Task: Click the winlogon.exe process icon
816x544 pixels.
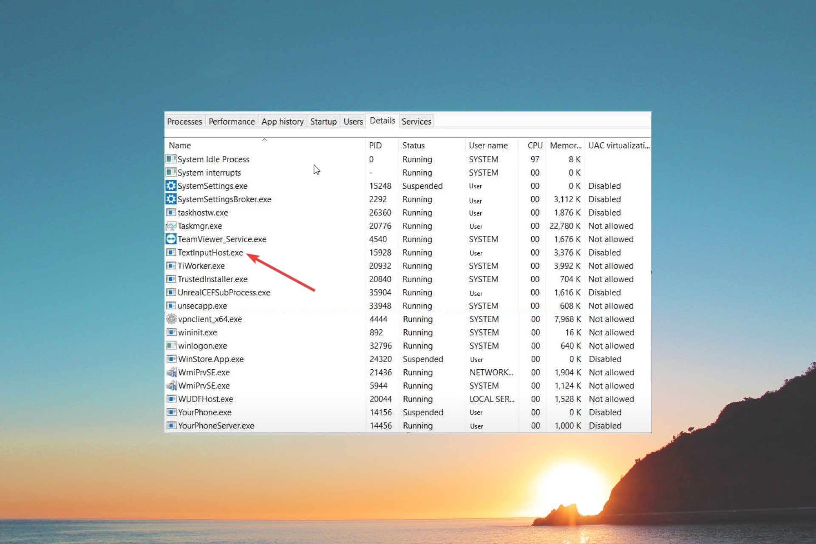Action: (x=171, y=346)
